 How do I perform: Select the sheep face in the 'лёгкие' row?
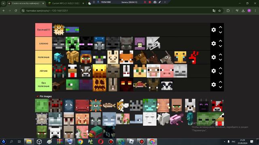pyautogui.click(x=153, y=71)
